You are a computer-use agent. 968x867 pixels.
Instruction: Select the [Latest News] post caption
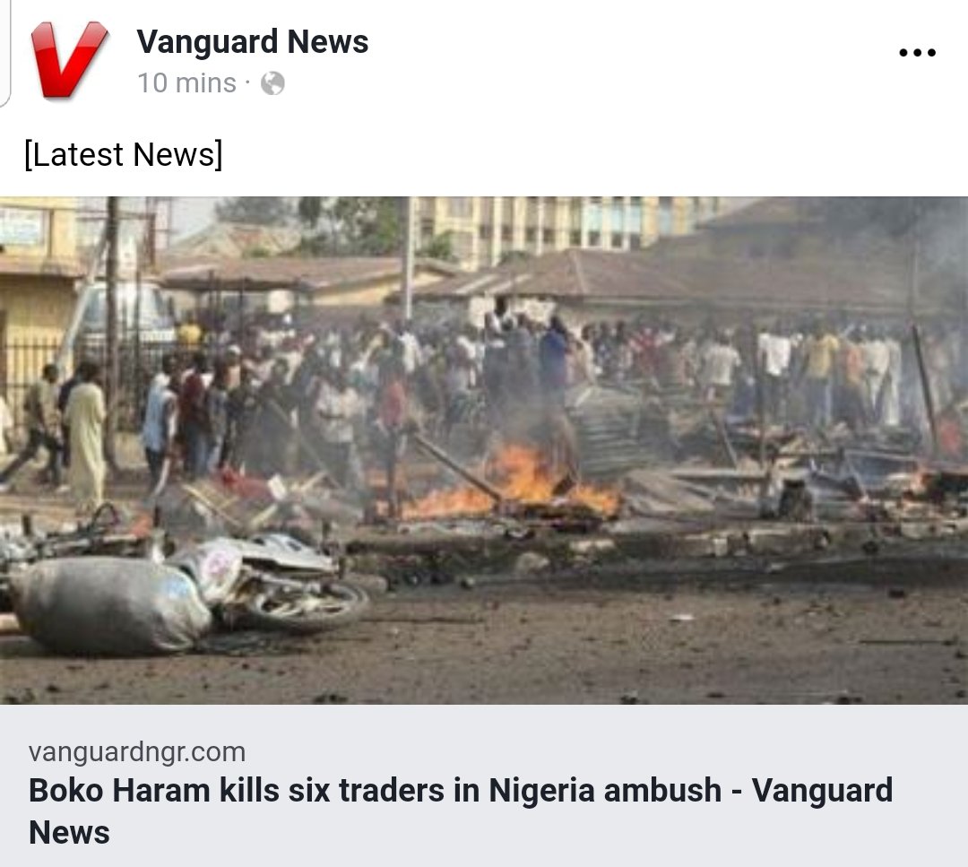tap(124, 153)
